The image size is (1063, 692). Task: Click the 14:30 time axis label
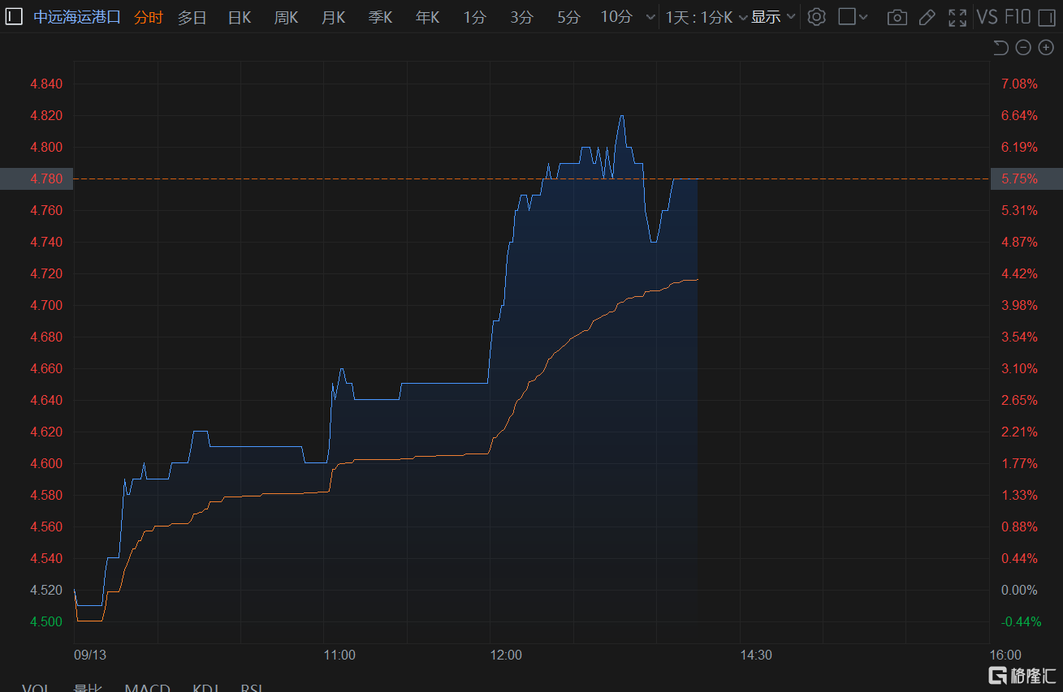pyautogui.click(x=755, y=655)
